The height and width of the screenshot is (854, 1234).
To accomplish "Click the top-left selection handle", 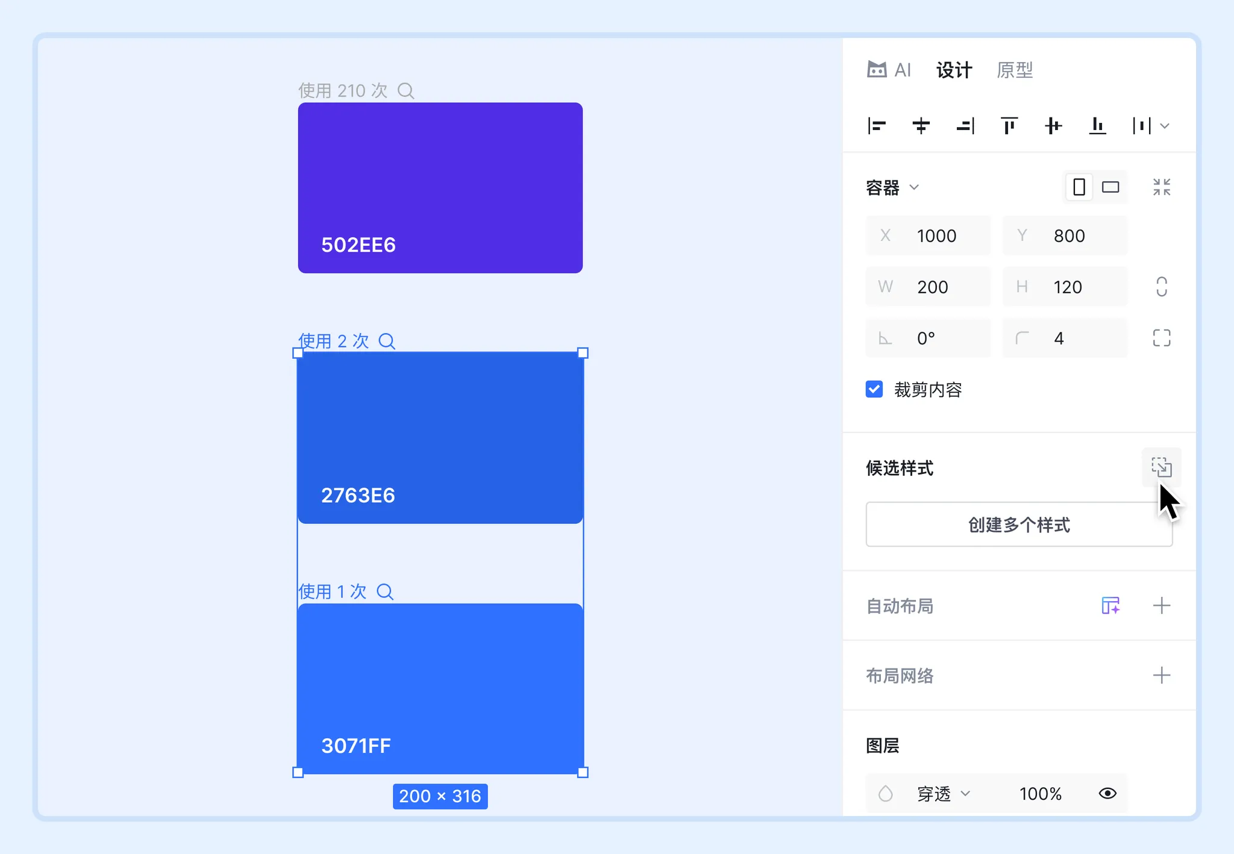I will click(298, 353).
